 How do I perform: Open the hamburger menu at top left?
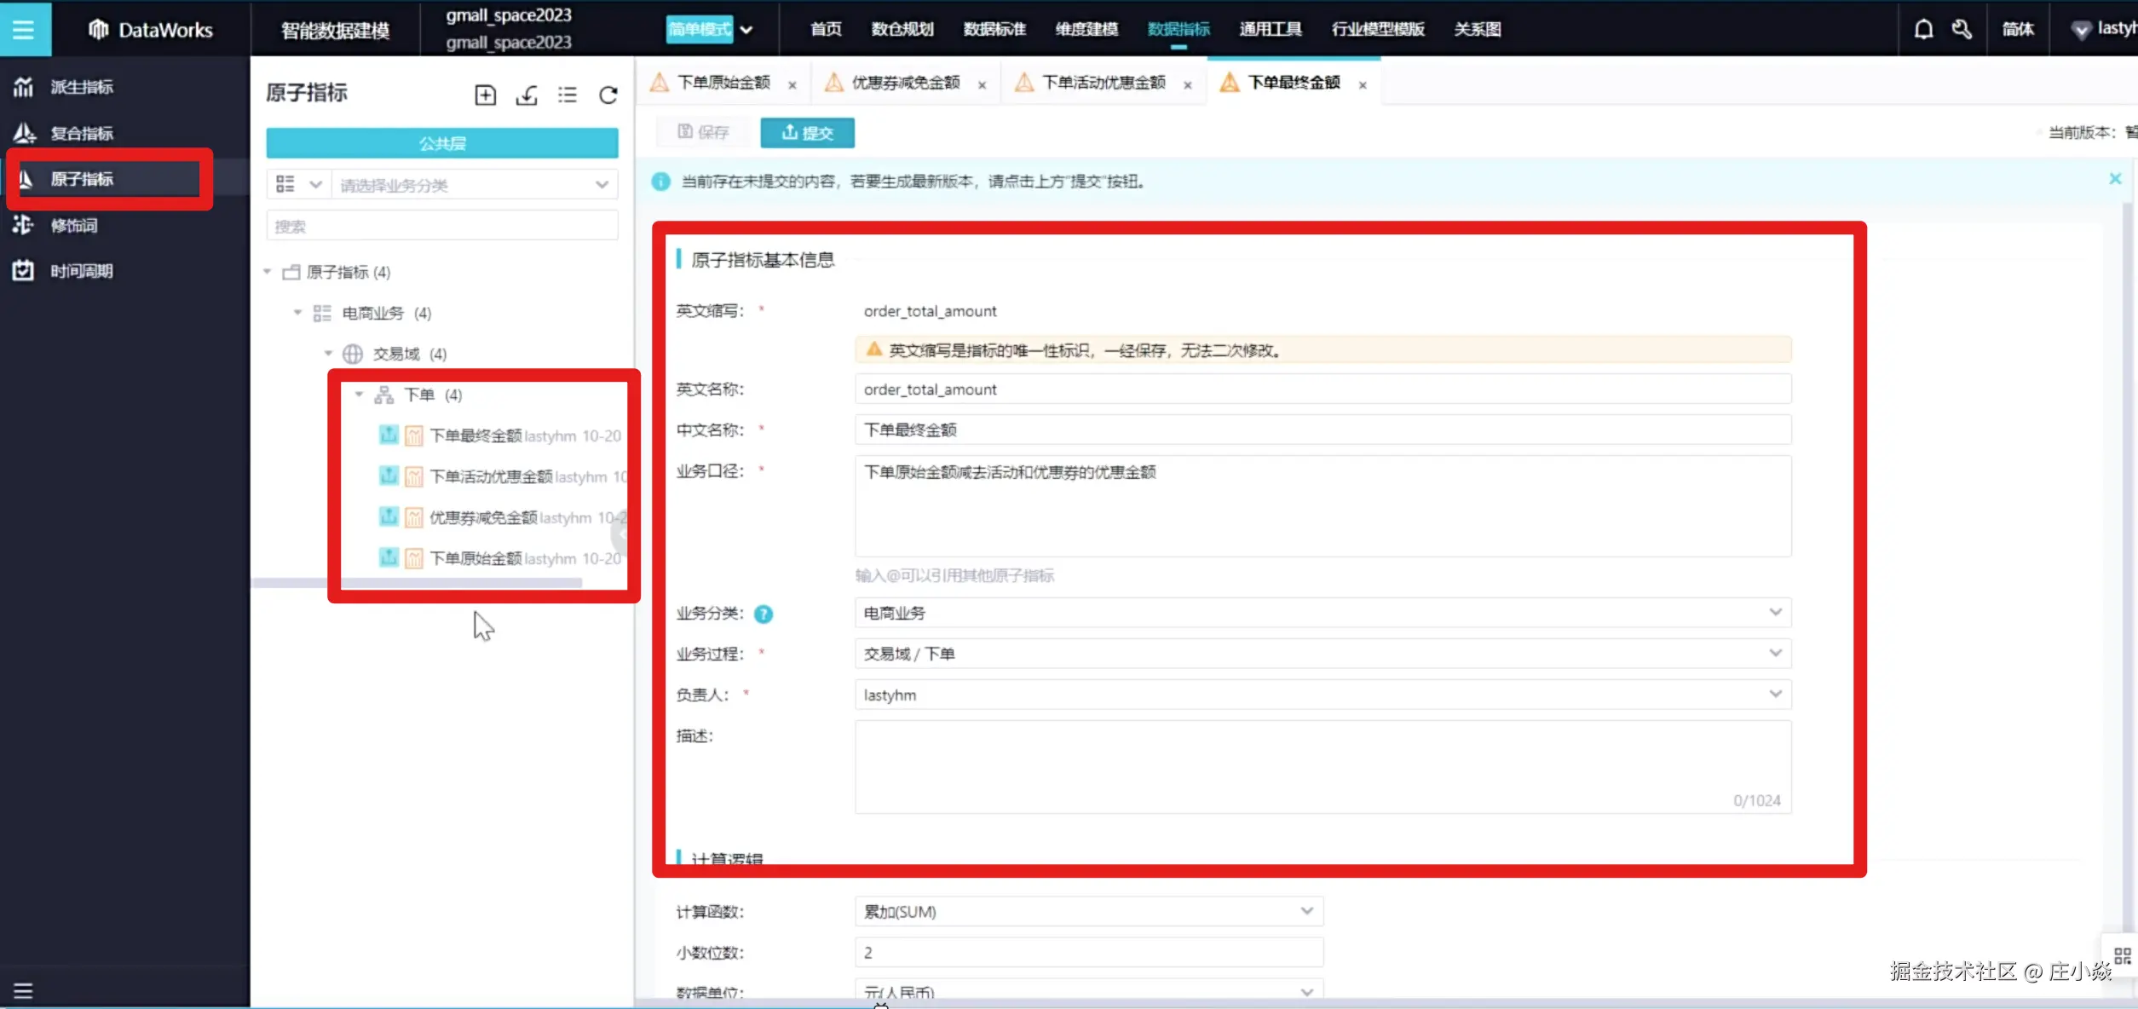click(x=24, y=30)
